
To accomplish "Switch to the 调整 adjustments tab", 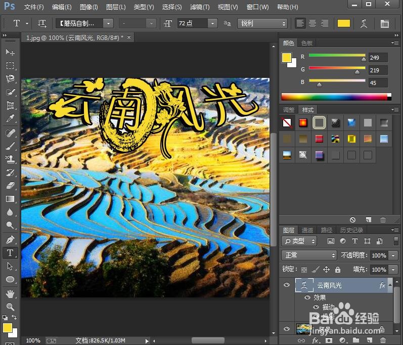I will (x=289, y=110).
